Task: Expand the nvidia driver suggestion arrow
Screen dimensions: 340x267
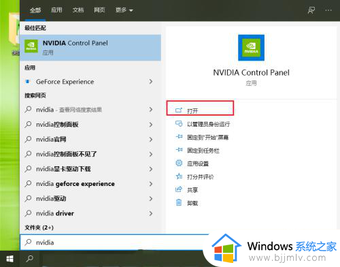Action: (151, 213)
